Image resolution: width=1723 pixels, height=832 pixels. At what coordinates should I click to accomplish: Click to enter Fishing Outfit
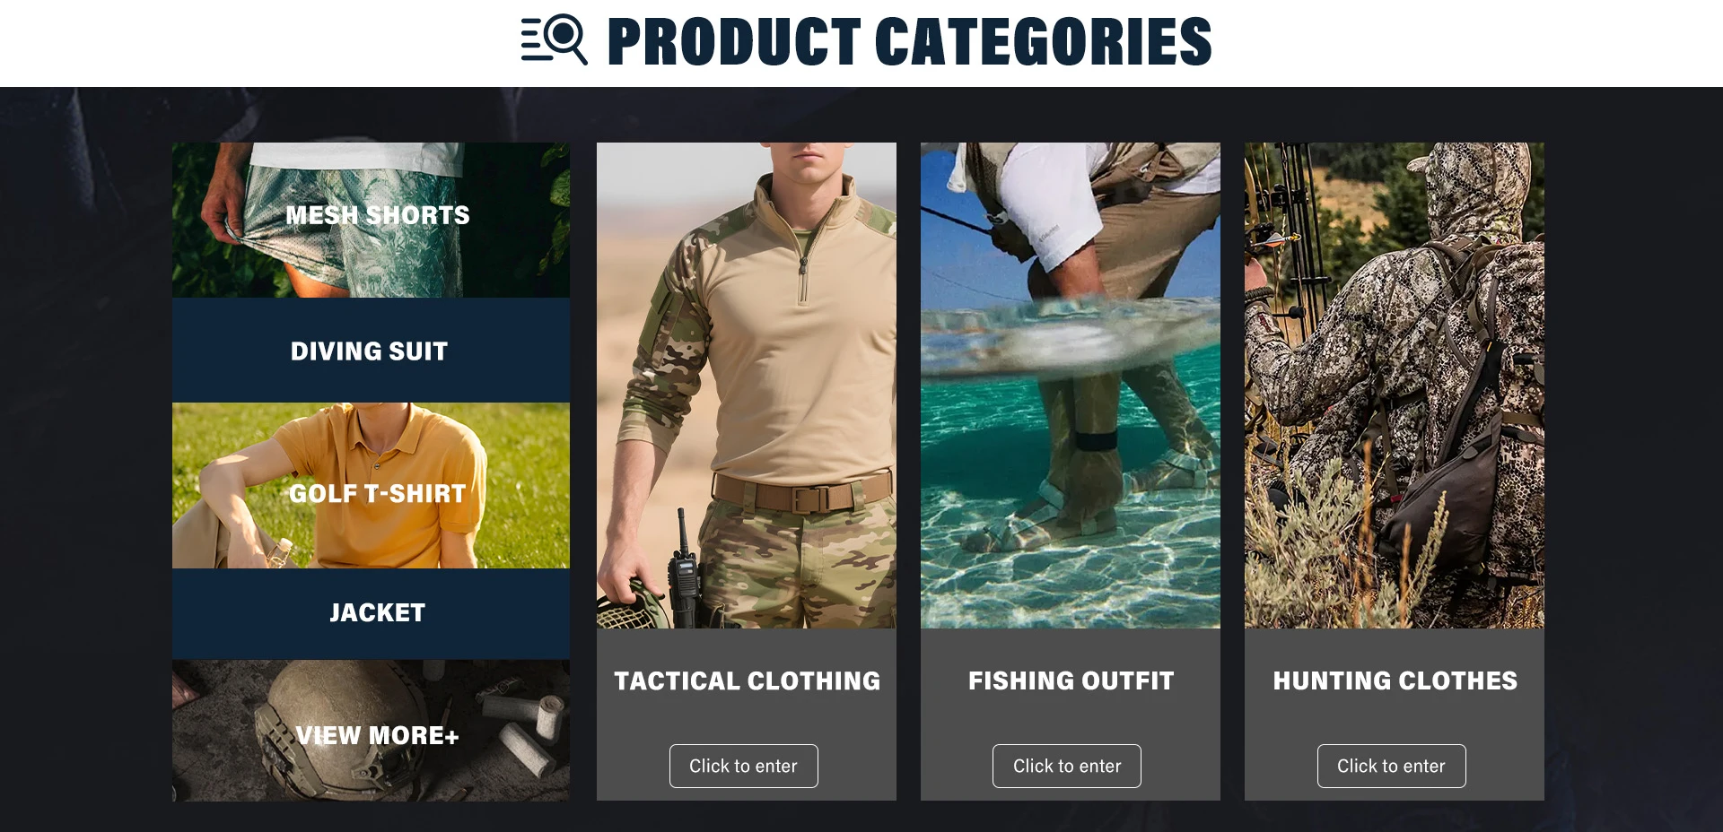point(1066,766)
